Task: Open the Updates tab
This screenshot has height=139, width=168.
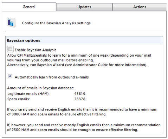Action: [x=84, y=7]
